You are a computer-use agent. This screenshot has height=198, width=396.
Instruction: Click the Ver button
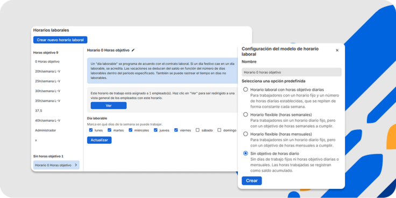(x=109, y=106)
